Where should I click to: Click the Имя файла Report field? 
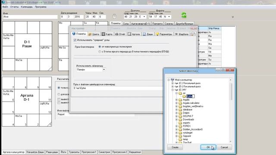(x=96, y=114)
